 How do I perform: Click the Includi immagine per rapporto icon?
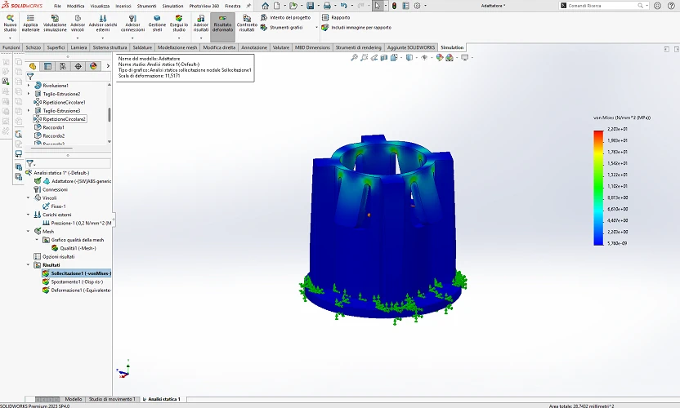325,28
